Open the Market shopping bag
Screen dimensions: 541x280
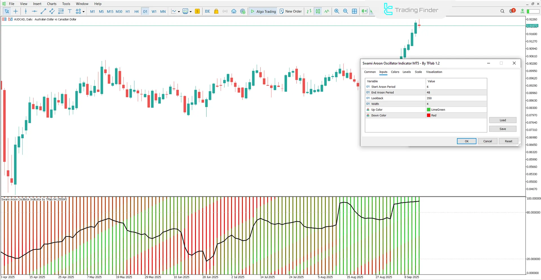(216, 11)
